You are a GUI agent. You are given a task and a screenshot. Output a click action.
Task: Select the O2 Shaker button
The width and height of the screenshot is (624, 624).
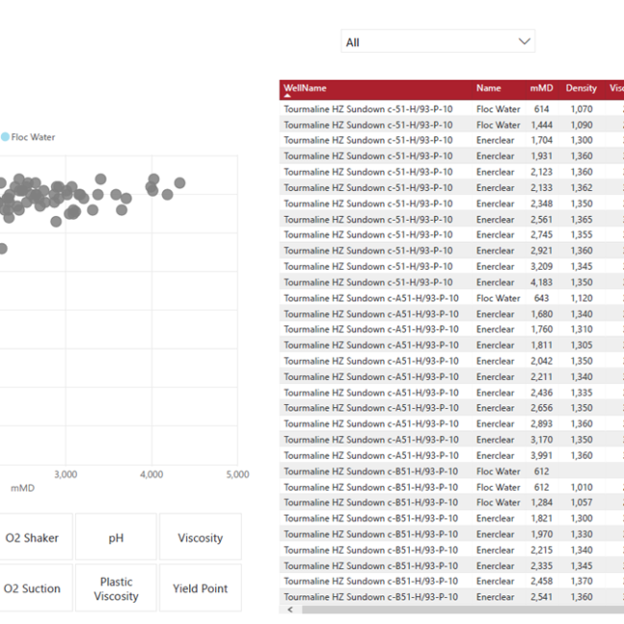tap(32, 538)
